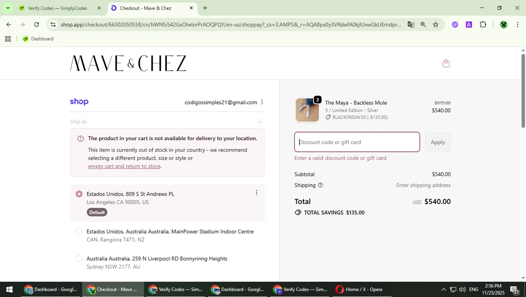Screen dimensions: 526x297
Task: Click the Subtotal label
Action: pos(304,174)
